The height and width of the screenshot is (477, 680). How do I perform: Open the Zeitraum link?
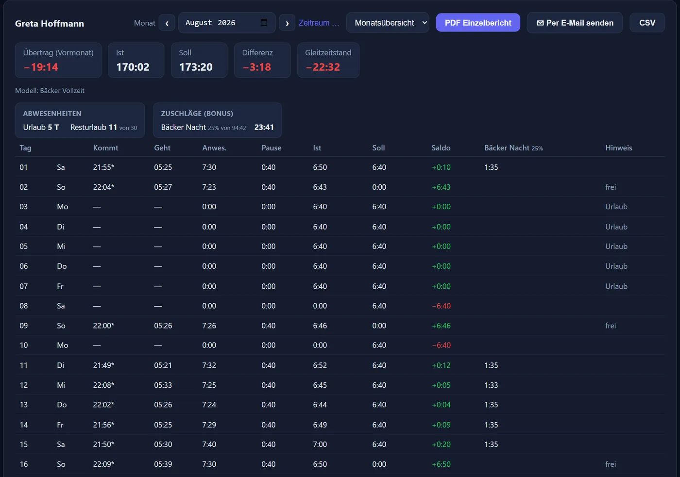pos(319,23)
